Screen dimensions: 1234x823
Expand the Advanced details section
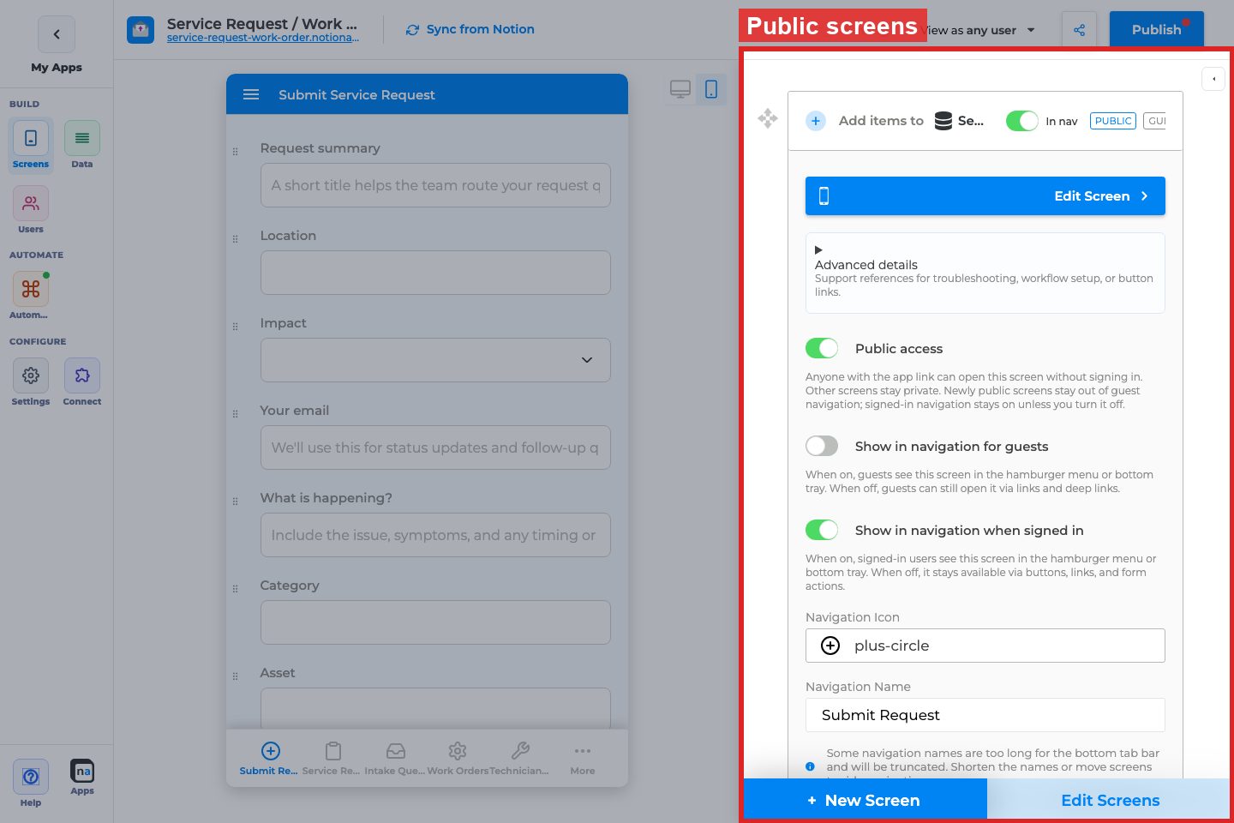985,273
